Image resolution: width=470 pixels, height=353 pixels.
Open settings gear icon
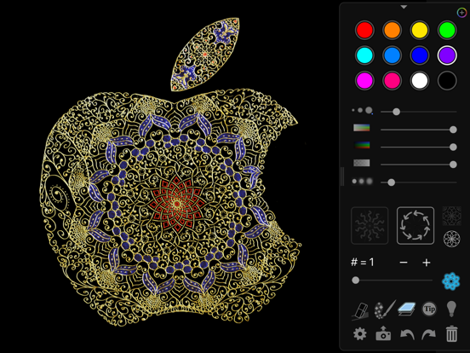click(360, 333)
